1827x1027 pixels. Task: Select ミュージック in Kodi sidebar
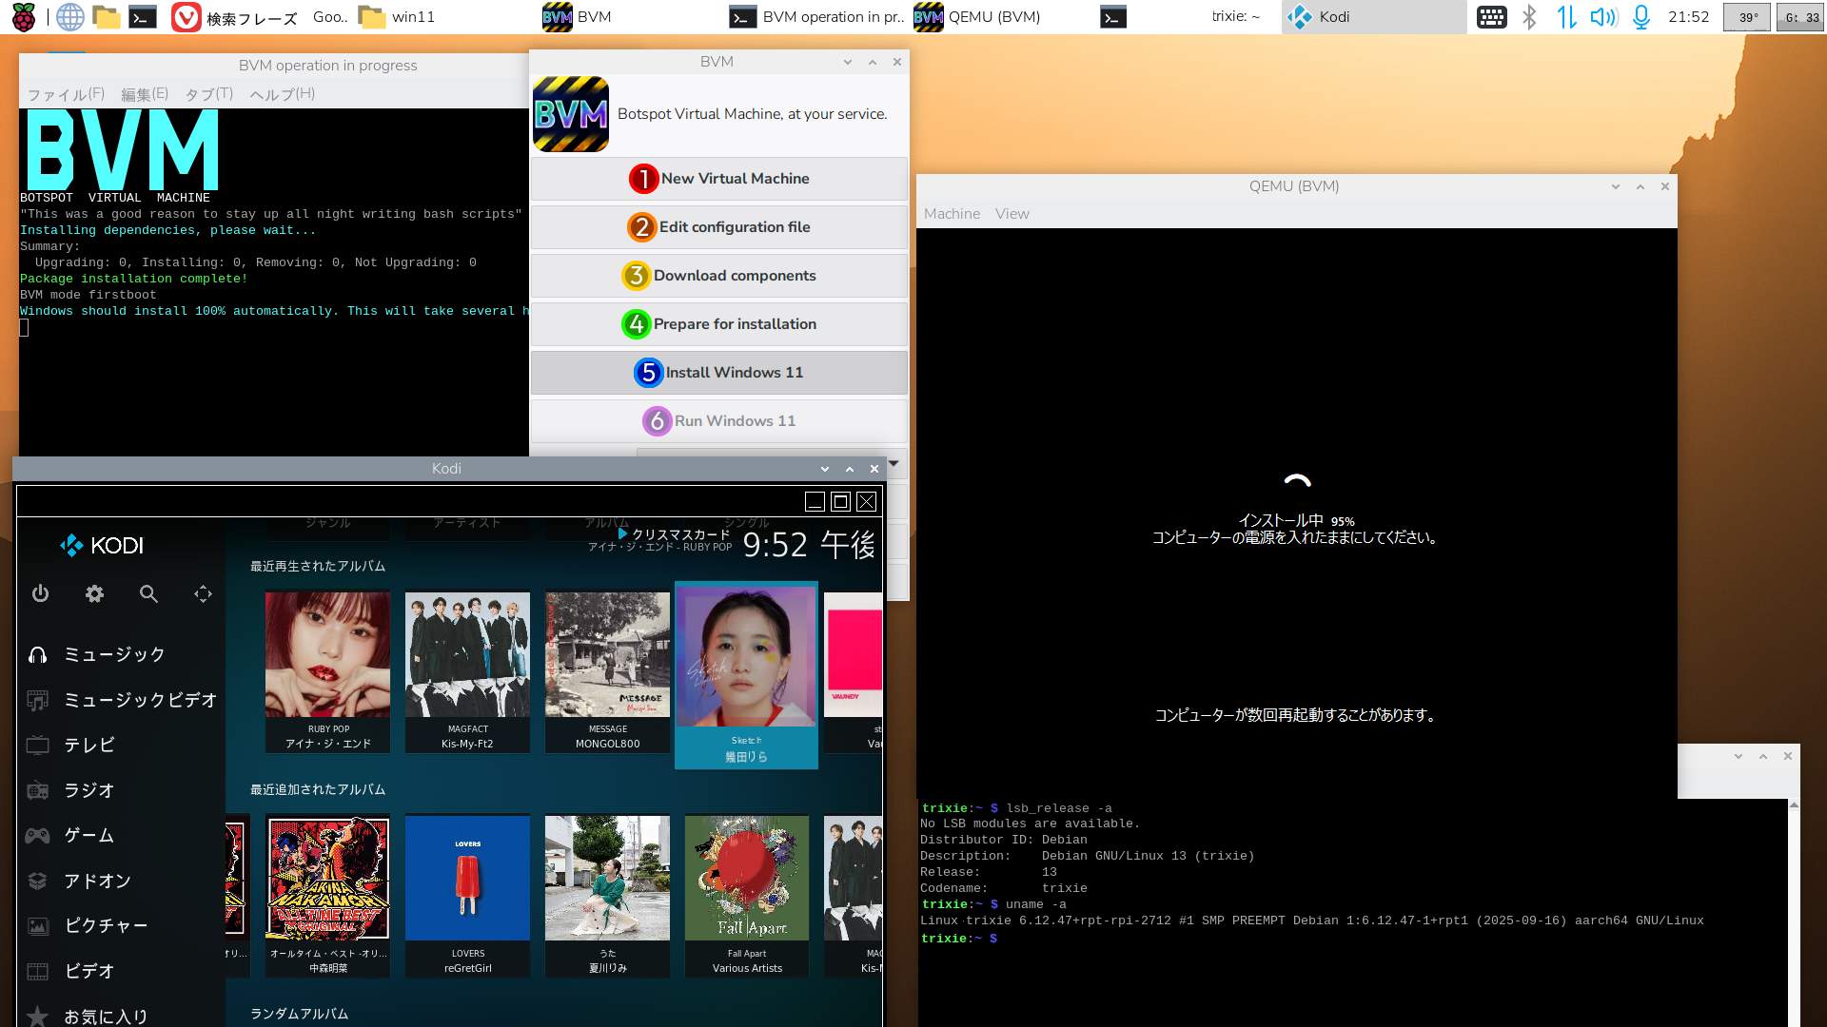(114, 654)
